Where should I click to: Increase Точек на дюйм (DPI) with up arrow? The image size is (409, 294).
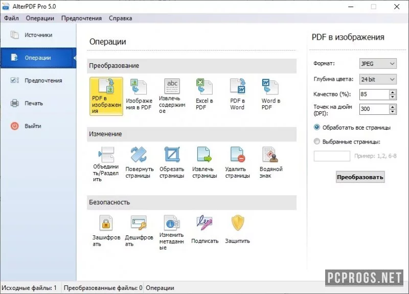(x=392, y=107)
